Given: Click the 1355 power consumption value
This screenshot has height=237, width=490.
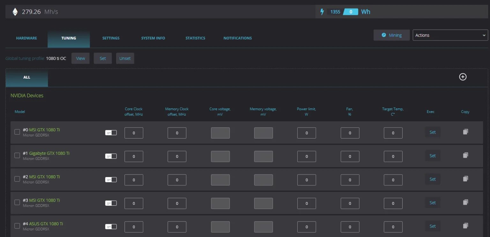Looking at the screenshot, I should click(335, 12).
